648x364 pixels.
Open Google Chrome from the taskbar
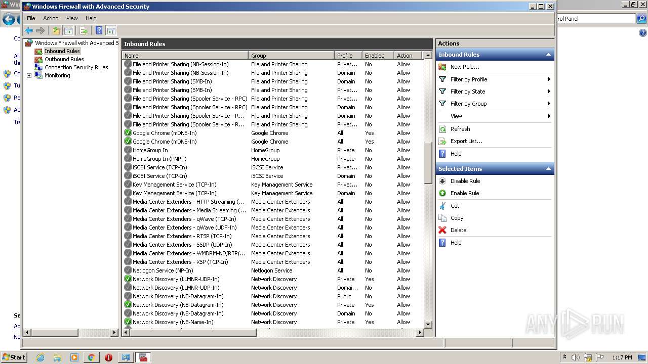(x=91, y=357)
